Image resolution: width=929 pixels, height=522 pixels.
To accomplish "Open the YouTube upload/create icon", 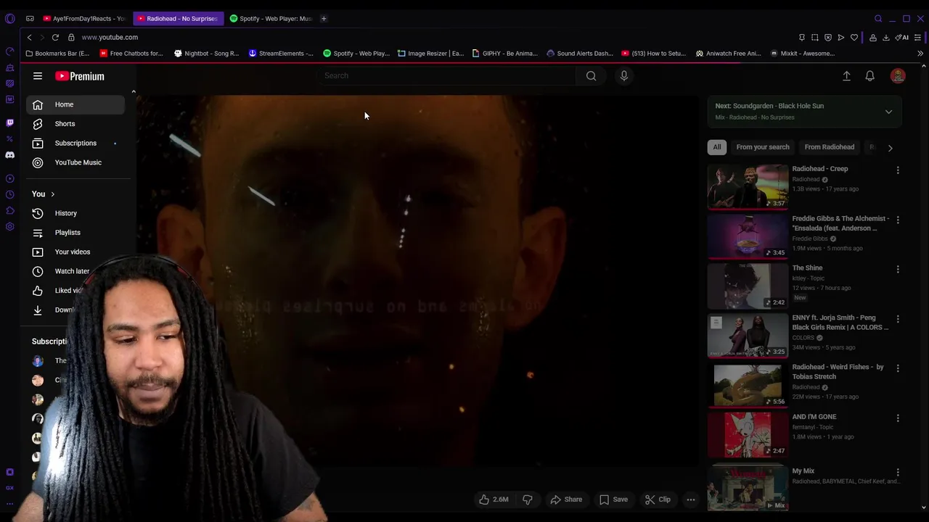I will [846, 75].
